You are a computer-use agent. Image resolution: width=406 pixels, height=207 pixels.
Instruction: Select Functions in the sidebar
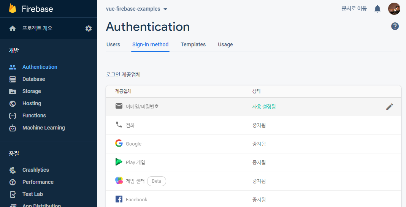[34, 115]
